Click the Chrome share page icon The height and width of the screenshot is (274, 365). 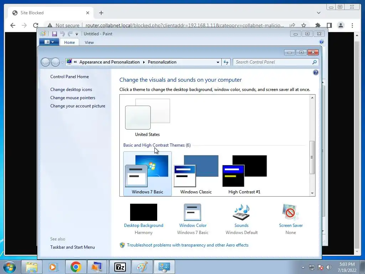293,25
